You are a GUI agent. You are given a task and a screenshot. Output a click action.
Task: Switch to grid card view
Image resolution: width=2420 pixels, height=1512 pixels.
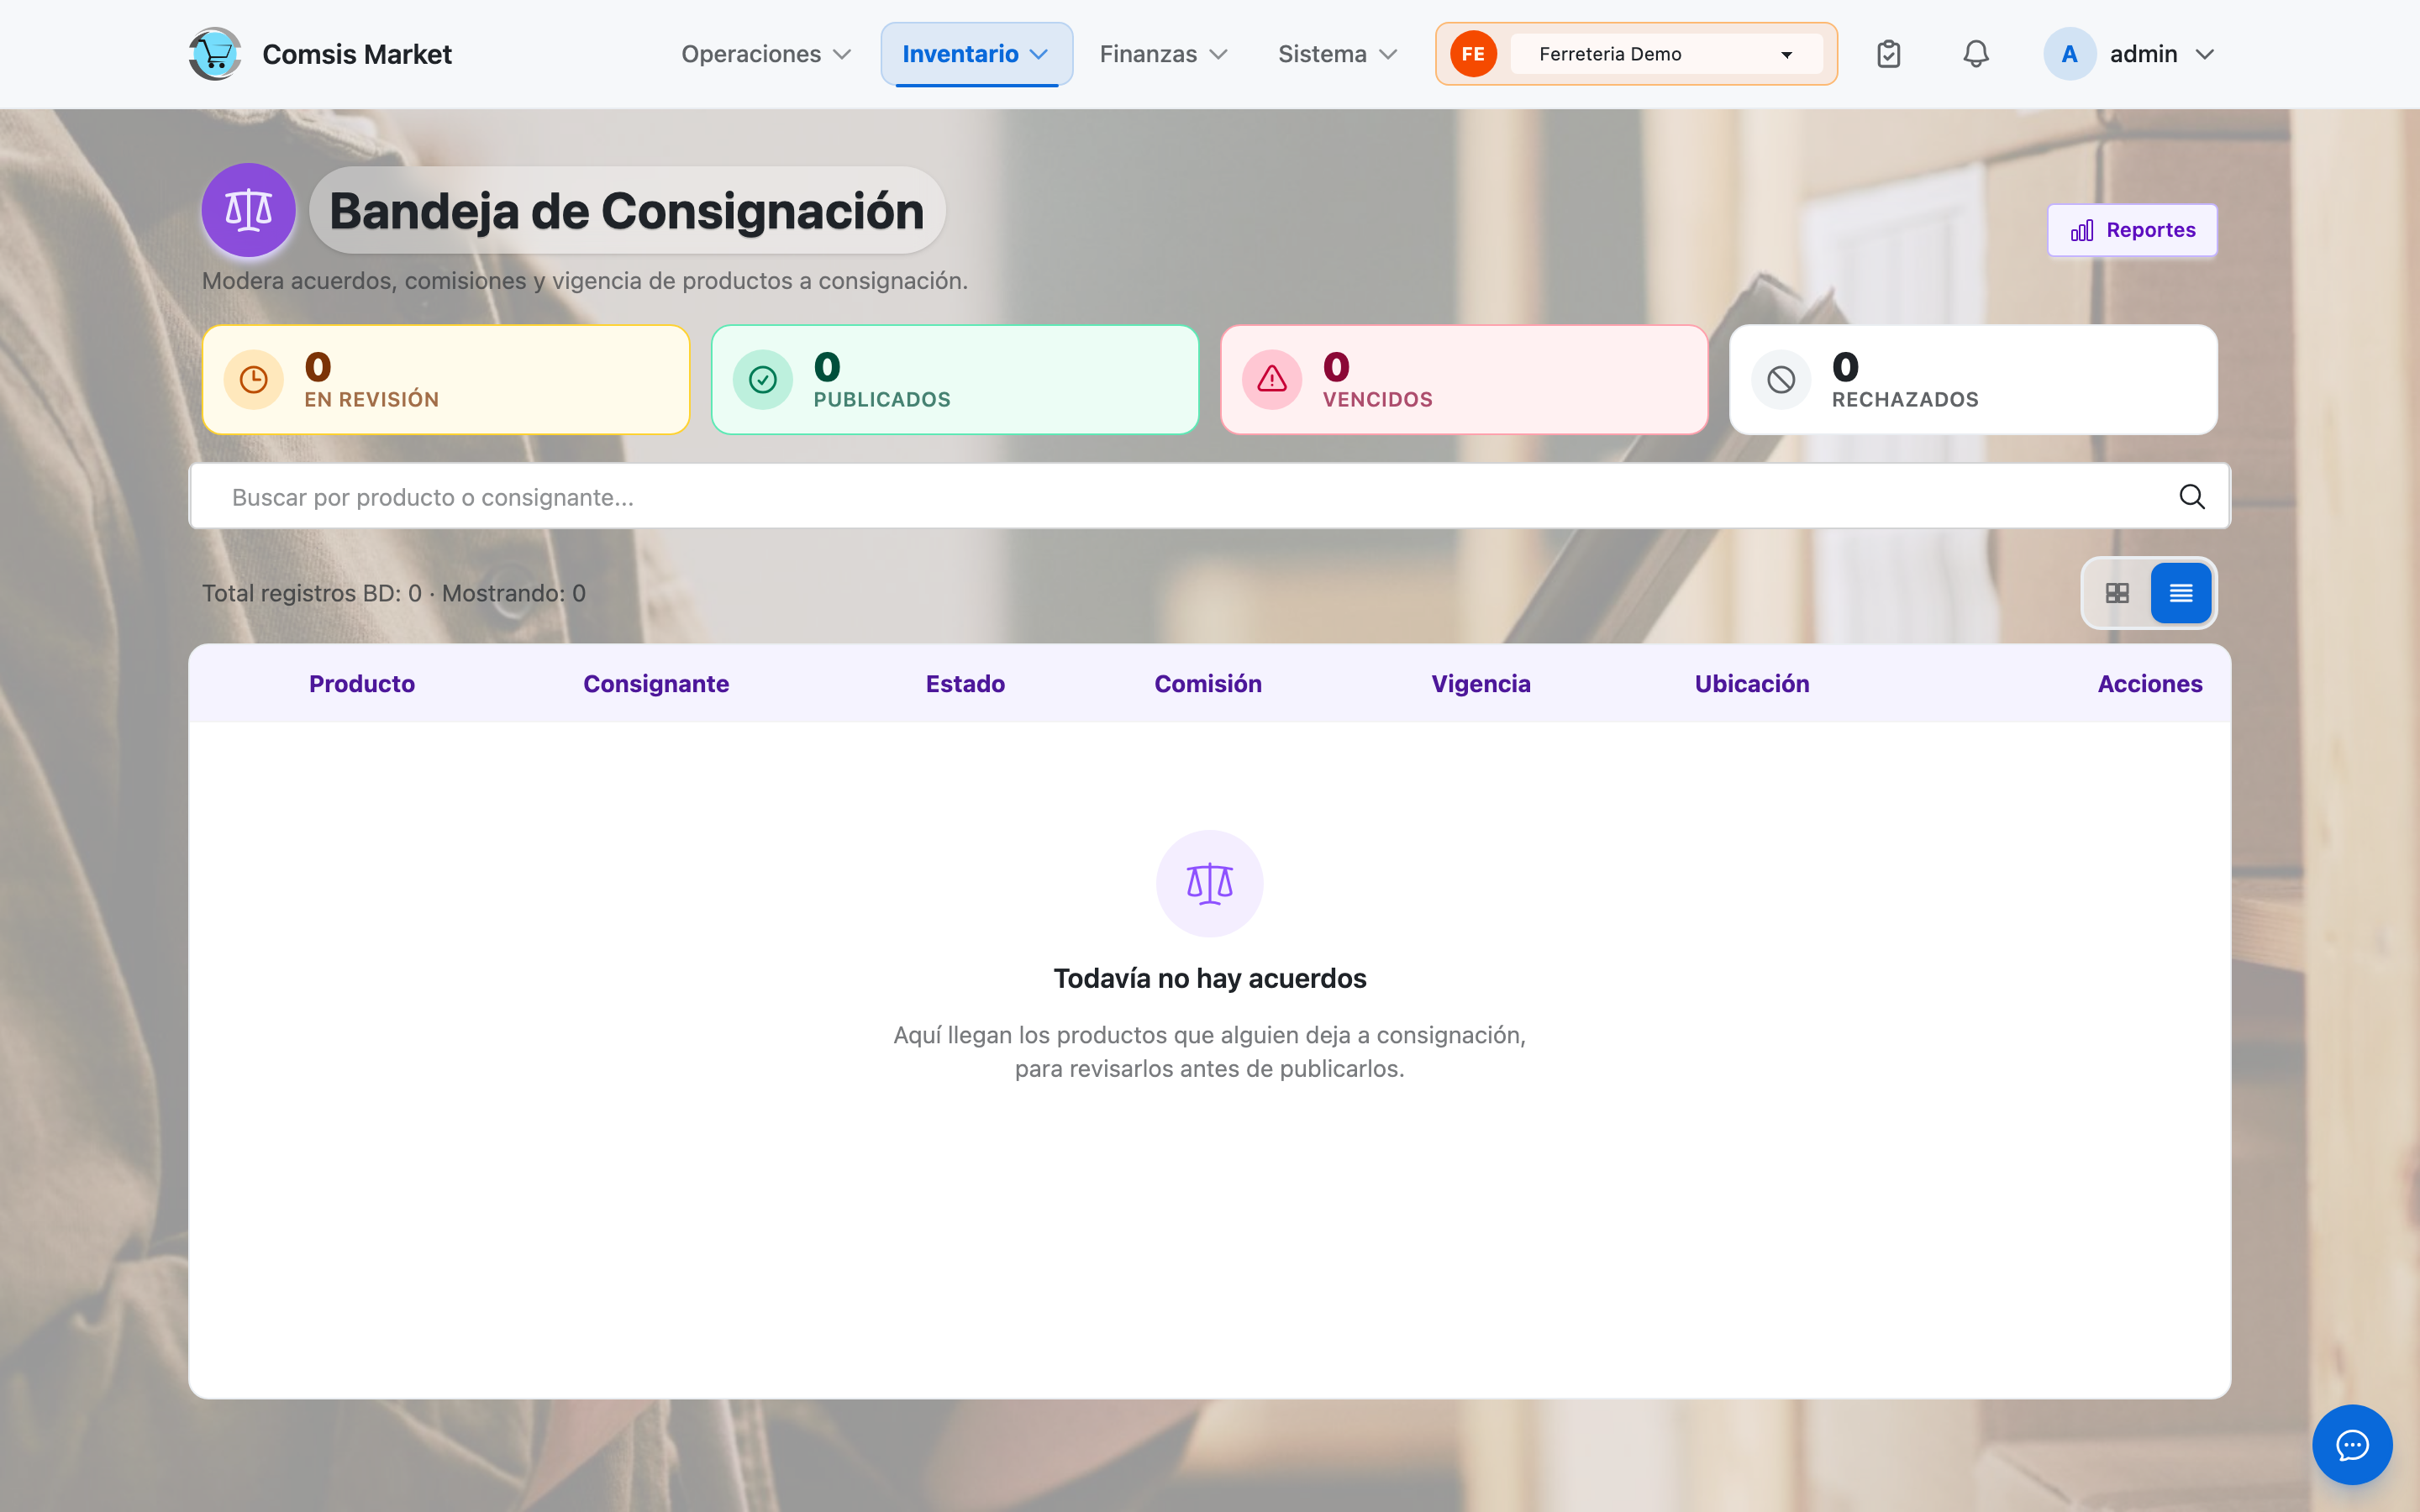pyautogui.click(x=2117, y=593)
